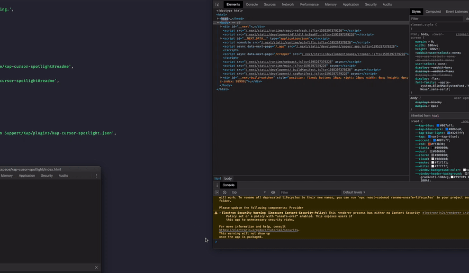Expand the __next-build-watcher div node
Screen dimensions: 469x273
(221, 78)
